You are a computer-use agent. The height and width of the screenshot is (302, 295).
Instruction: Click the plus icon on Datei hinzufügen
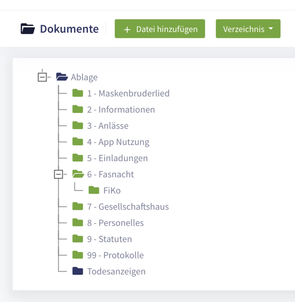coord(127,29)
